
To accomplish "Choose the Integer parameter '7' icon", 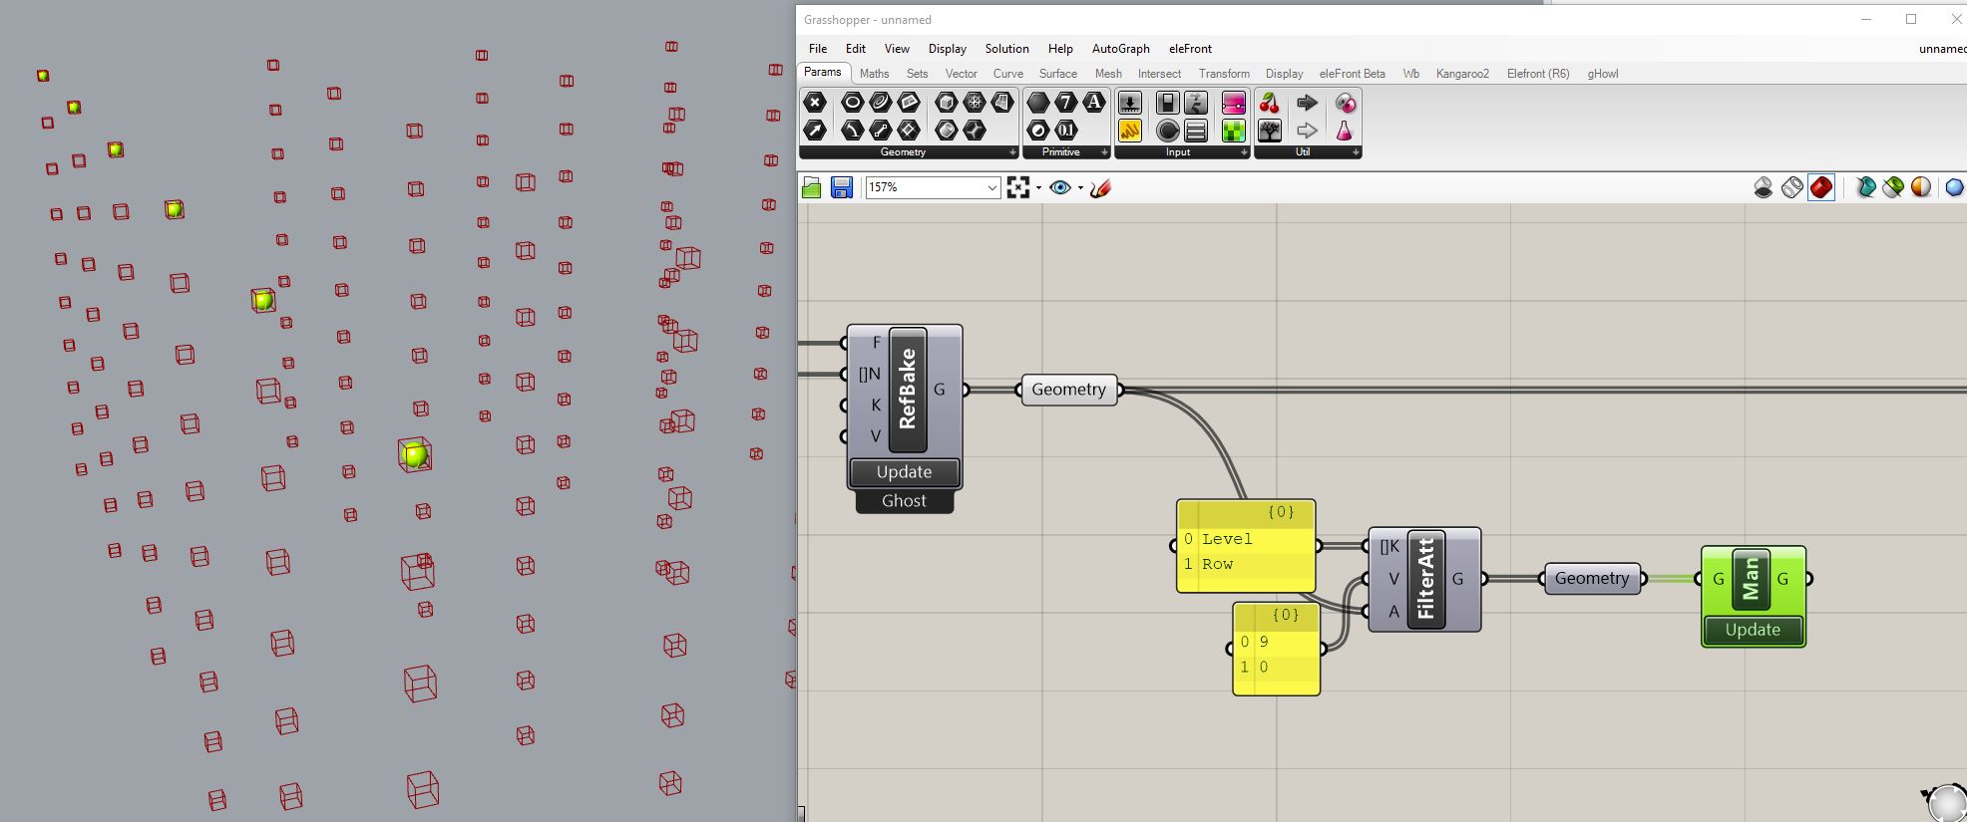I will [x=1066, y=103].
